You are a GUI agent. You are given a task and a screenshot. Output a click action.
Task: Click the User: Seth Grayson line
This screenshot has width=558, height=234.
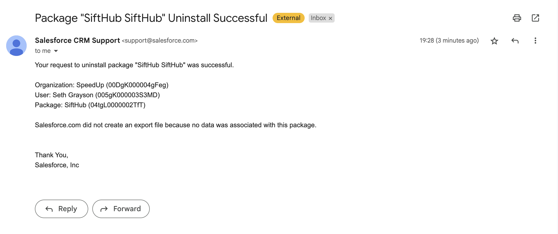click(97, 95)
